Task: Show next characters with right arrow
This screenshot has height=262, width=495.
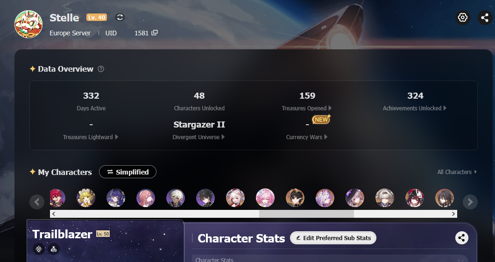Action: pos(470,202)
